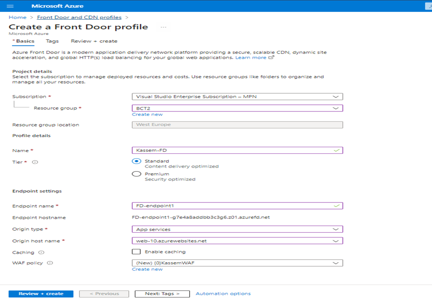Click the Learn more external link icon
Screen dimensions: 432x302
click(271, 57)
